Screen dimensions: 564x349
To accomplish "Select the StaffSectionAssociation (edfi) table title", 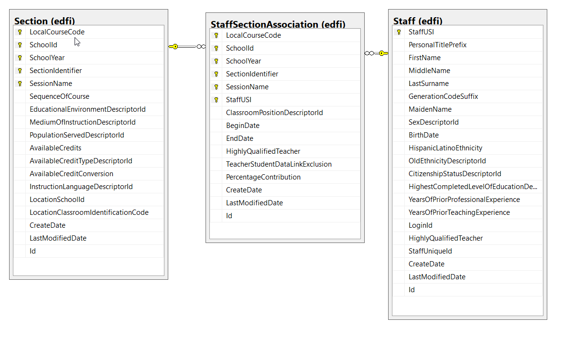I will pyautogui.click(x=278, y=24).
